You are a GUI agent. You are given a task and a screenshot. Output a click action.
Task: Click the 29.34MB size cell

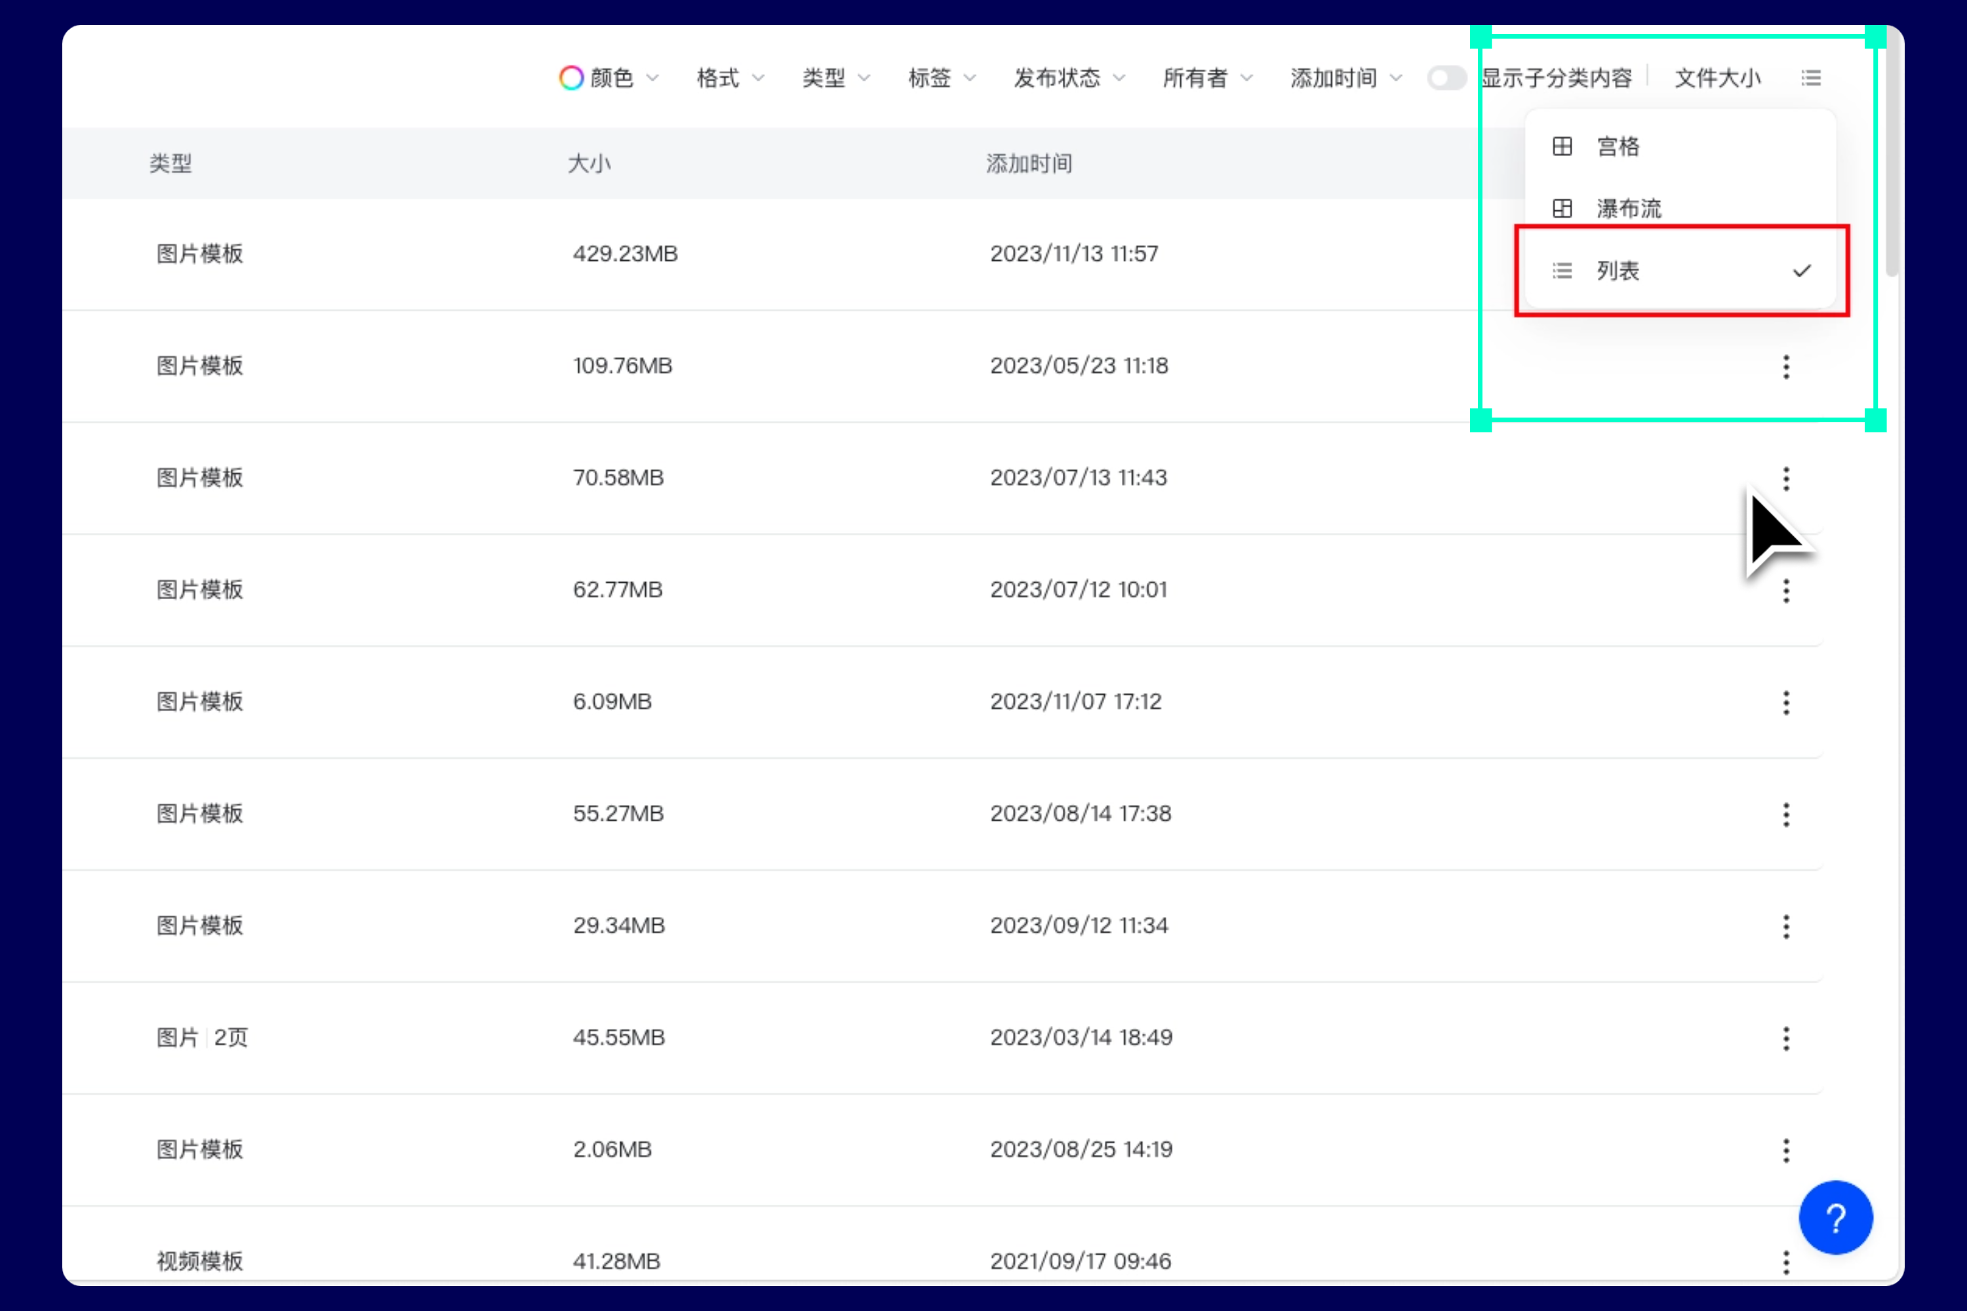(x=619, y=926)
